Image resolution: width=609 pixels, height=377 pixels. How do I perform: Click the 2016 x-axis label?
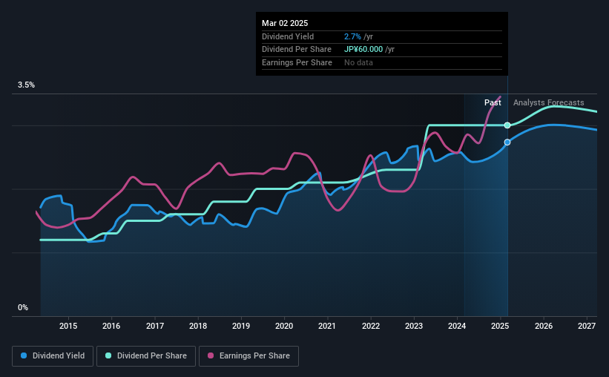(111, 326)
